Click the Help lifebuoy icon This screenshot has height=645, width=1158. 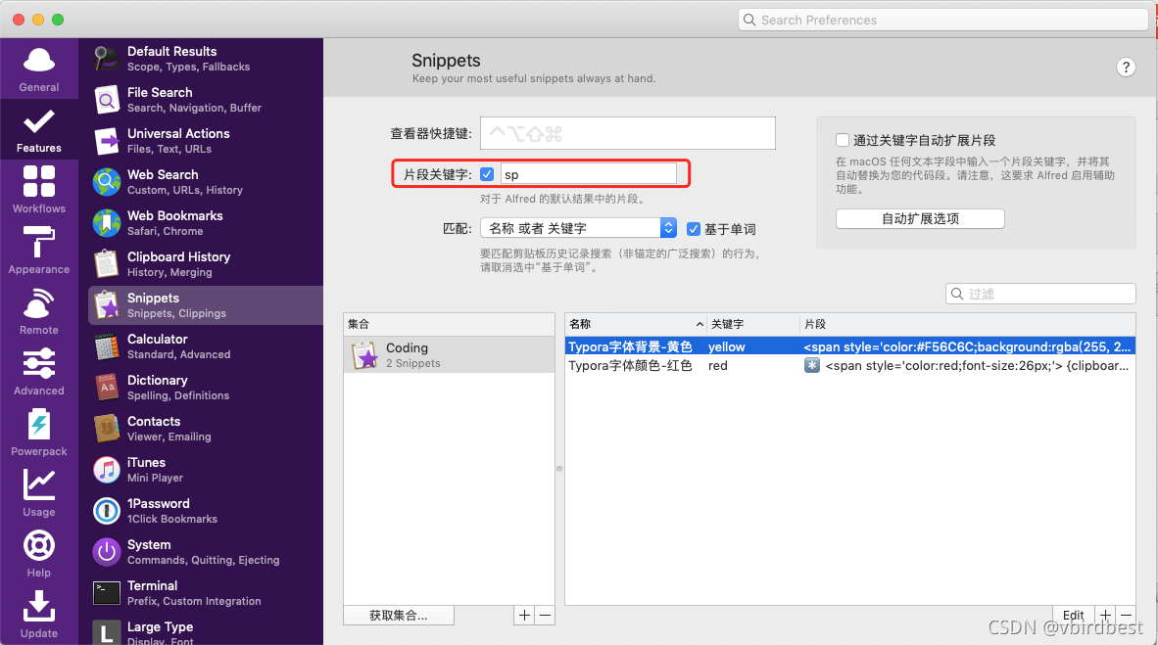click(x=38, y=546)
